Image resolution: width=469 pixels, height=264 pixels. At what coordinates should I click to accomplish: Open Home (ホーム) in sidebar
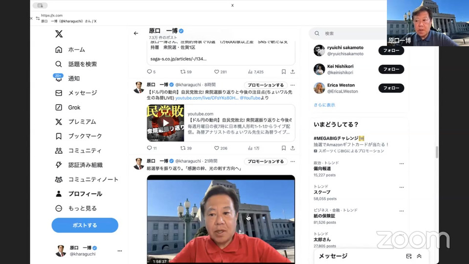tap(70, 50)
